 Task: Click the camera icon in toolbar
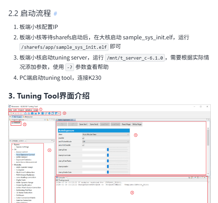coord(32,113)
